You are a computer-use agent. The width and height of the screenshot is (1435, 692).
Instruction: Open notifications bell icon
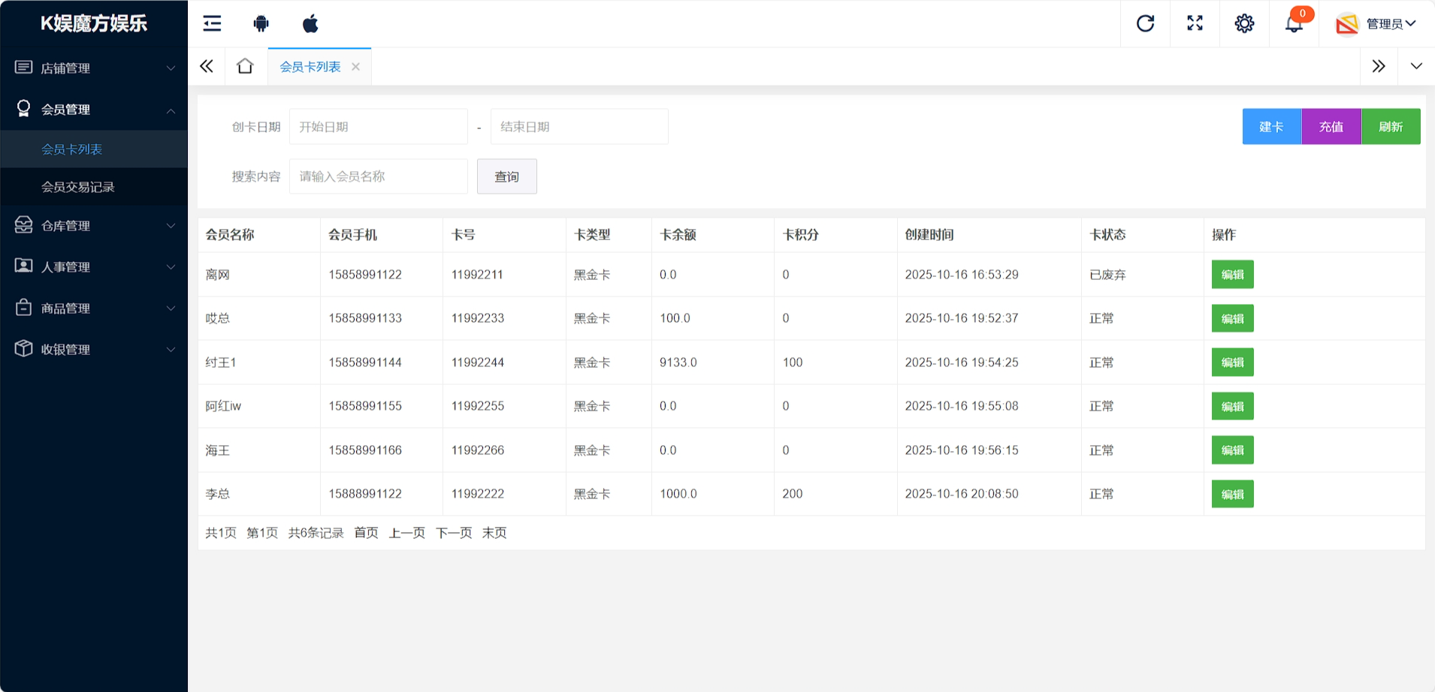pos(1294,24)
